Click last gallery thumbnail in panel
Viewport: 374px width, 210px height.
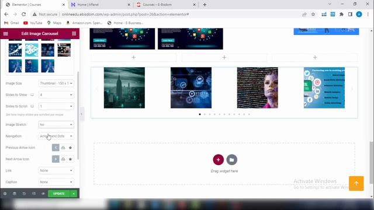click(x=48, y=66)
